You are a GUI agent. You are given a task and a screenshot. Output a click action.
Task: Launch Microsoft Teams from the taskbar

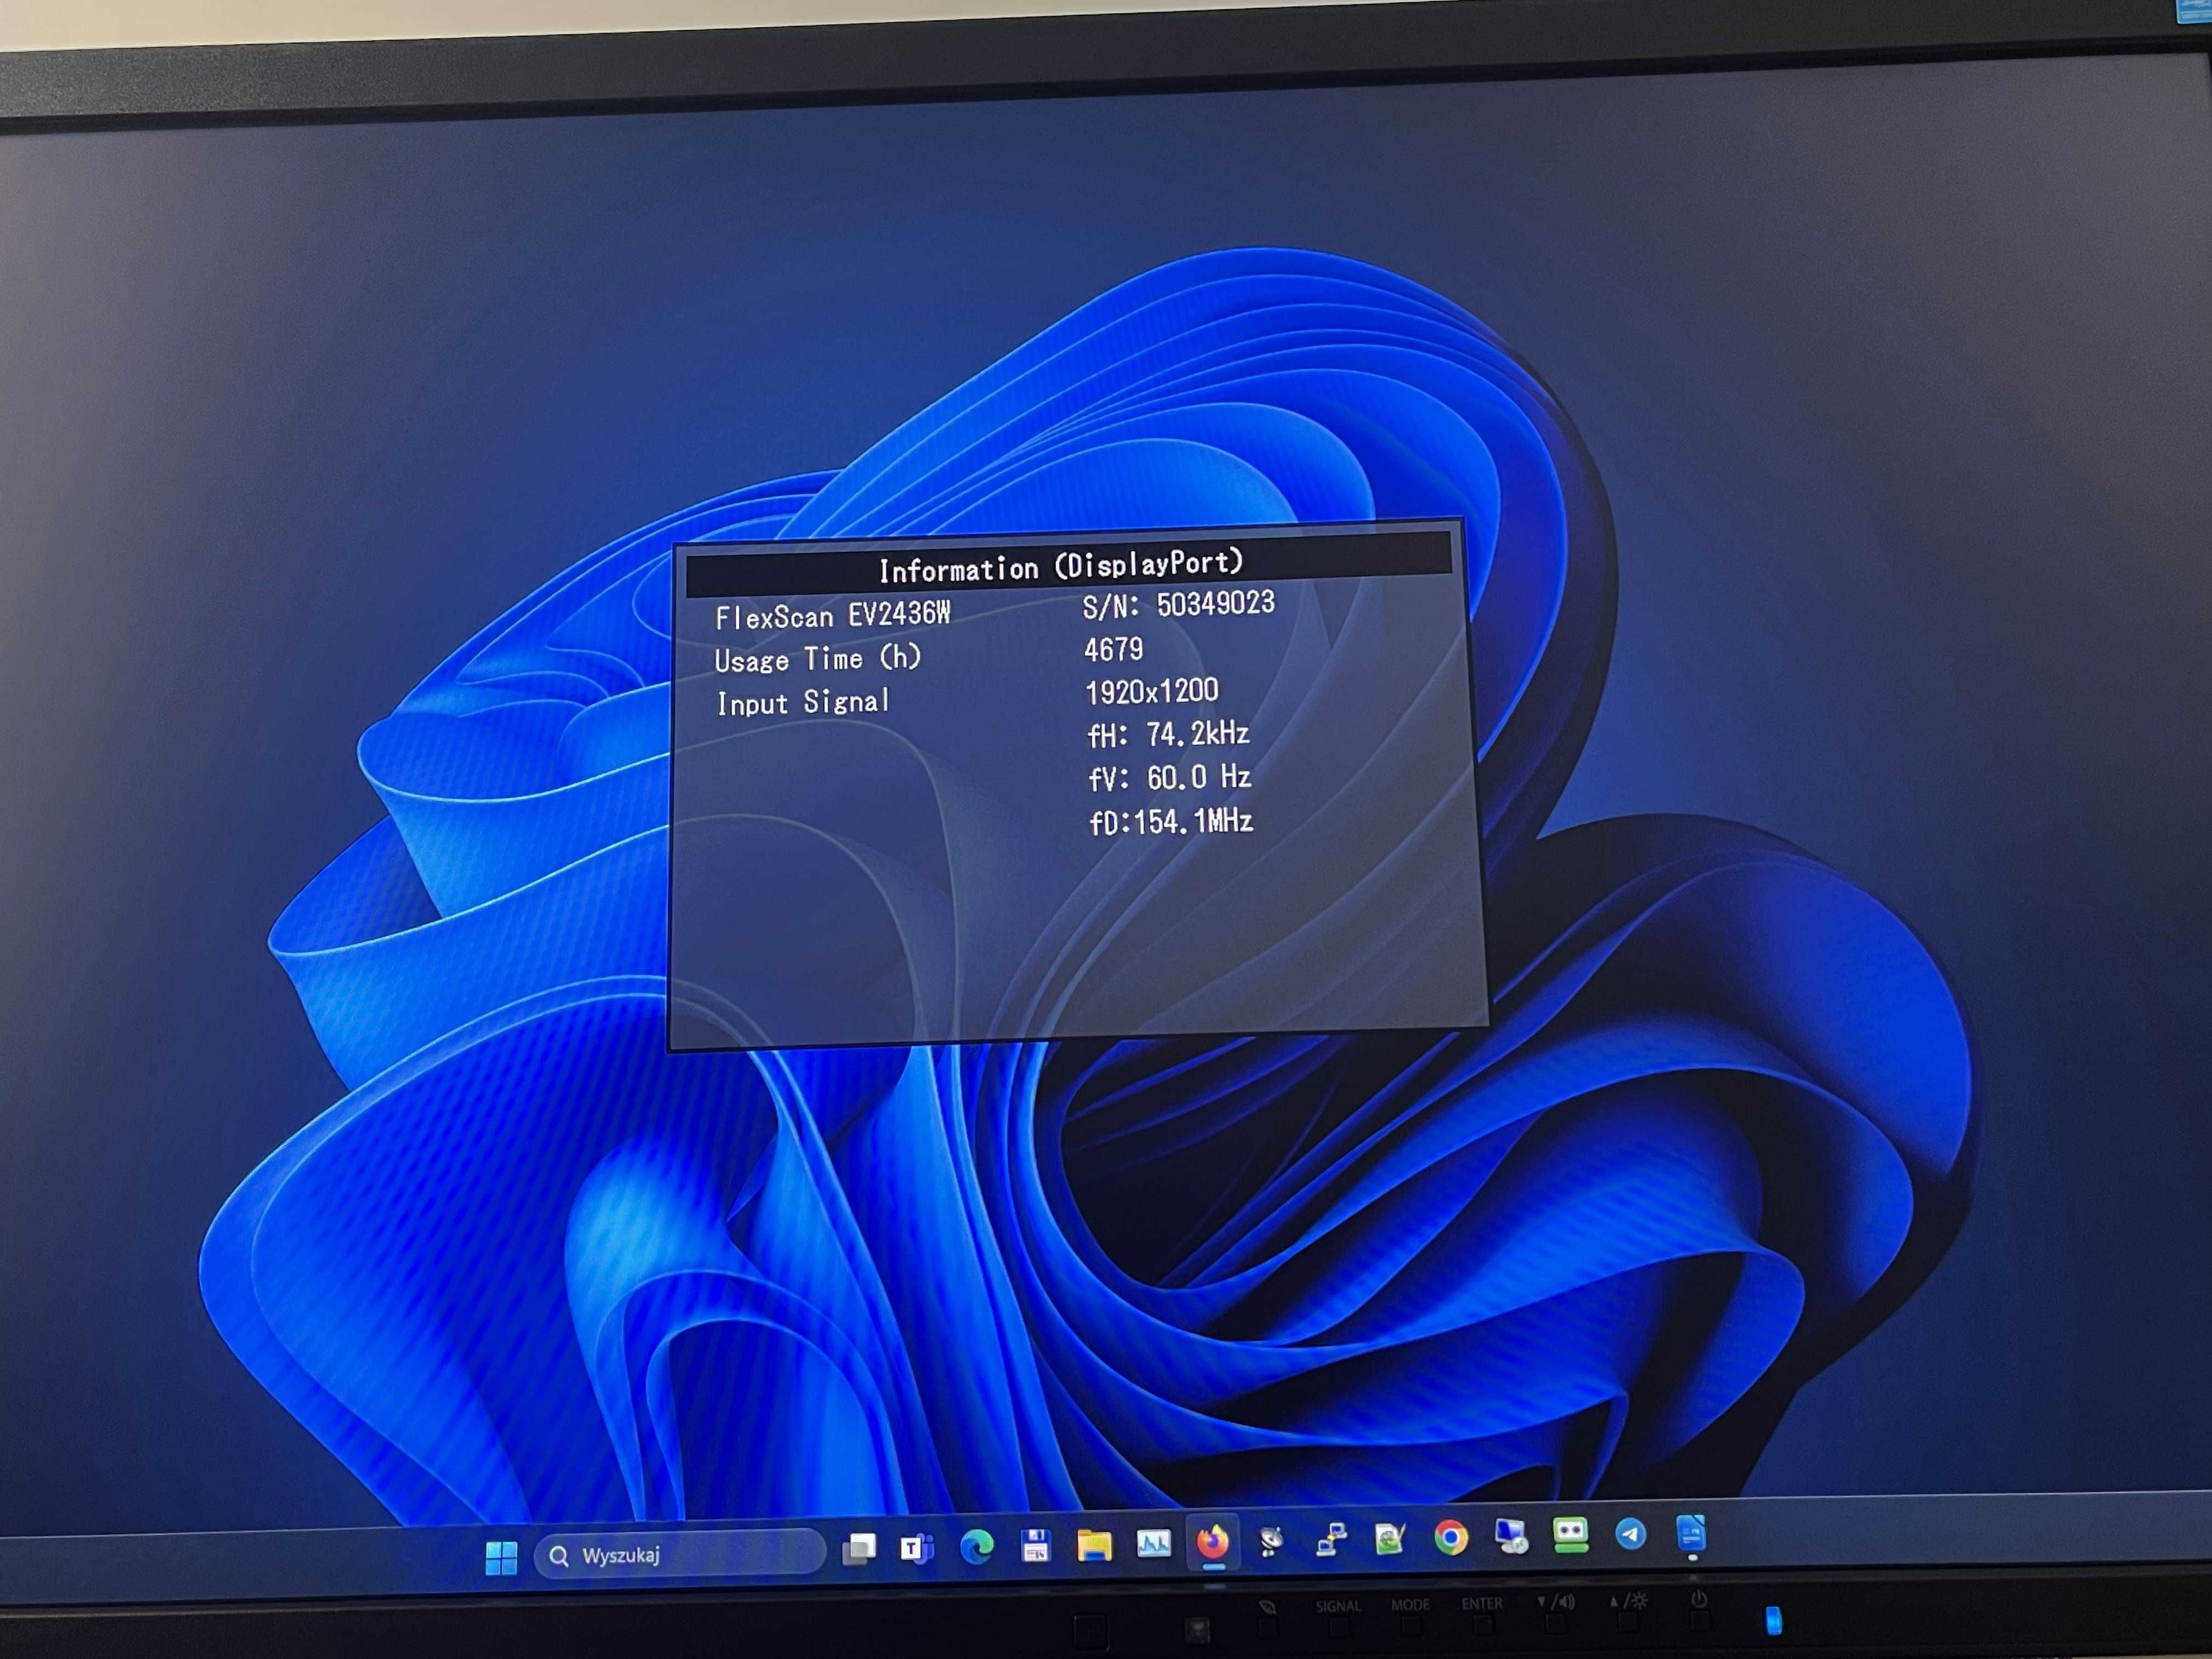[x=917, y=1548]
